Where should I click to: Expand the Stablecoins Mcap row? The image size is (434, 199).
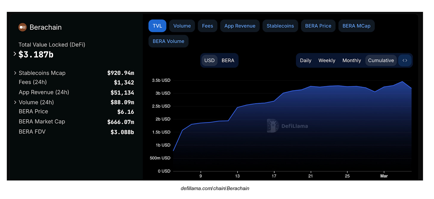click(15, 73)
